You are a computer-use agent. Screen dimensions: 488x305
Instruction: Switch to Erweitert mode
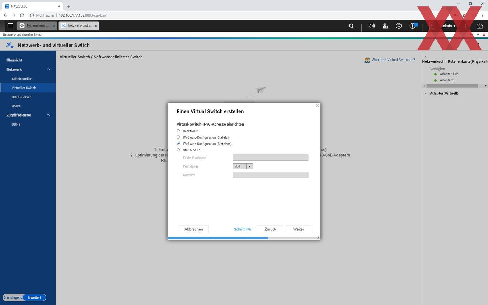(x=34, y=297)
